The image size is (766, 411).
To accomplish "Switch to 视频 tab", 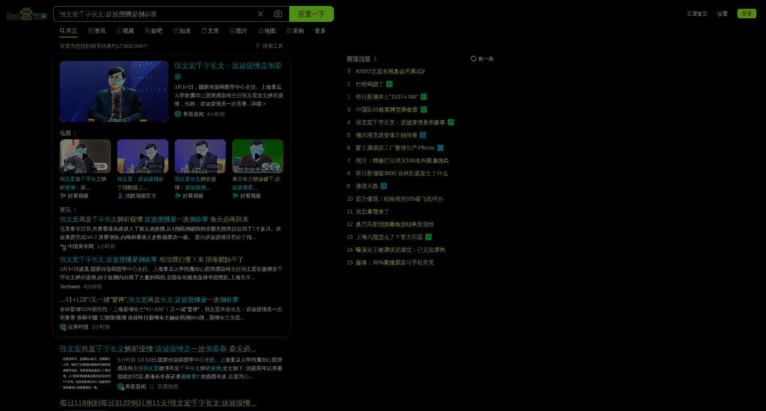I will coord(125,31).
